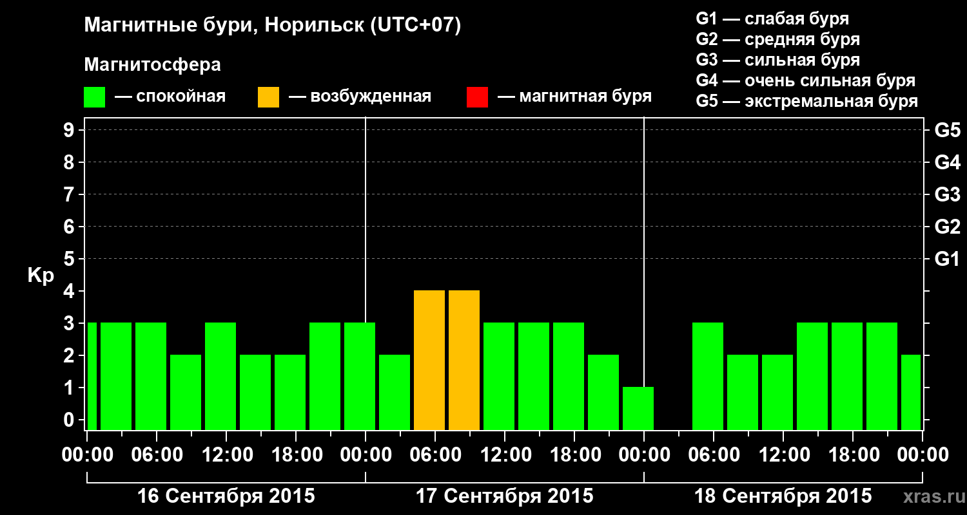Click the '00:00' label starting 18 September
Viewport: 967px width, 515px height.
pyautogui.click(x=644, y=455)
